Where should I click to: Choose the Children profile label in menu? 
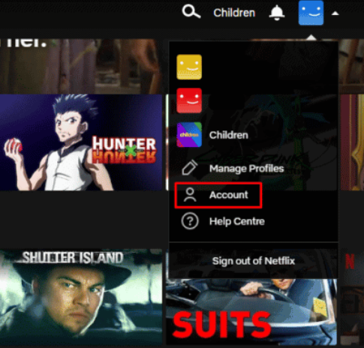coord(229,135)
